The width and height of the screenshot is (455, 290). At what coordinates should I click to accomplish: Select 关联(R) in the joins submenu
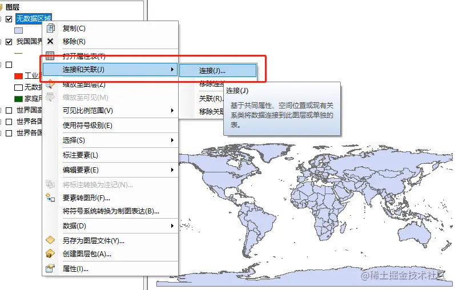coord(211,98)
